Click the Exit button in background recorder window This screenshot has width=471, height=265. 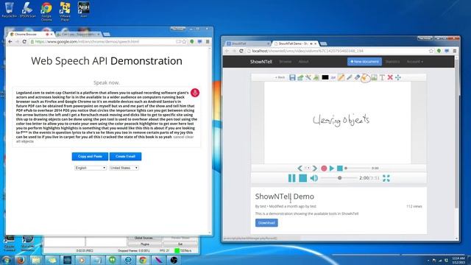(x=180, y=244)
